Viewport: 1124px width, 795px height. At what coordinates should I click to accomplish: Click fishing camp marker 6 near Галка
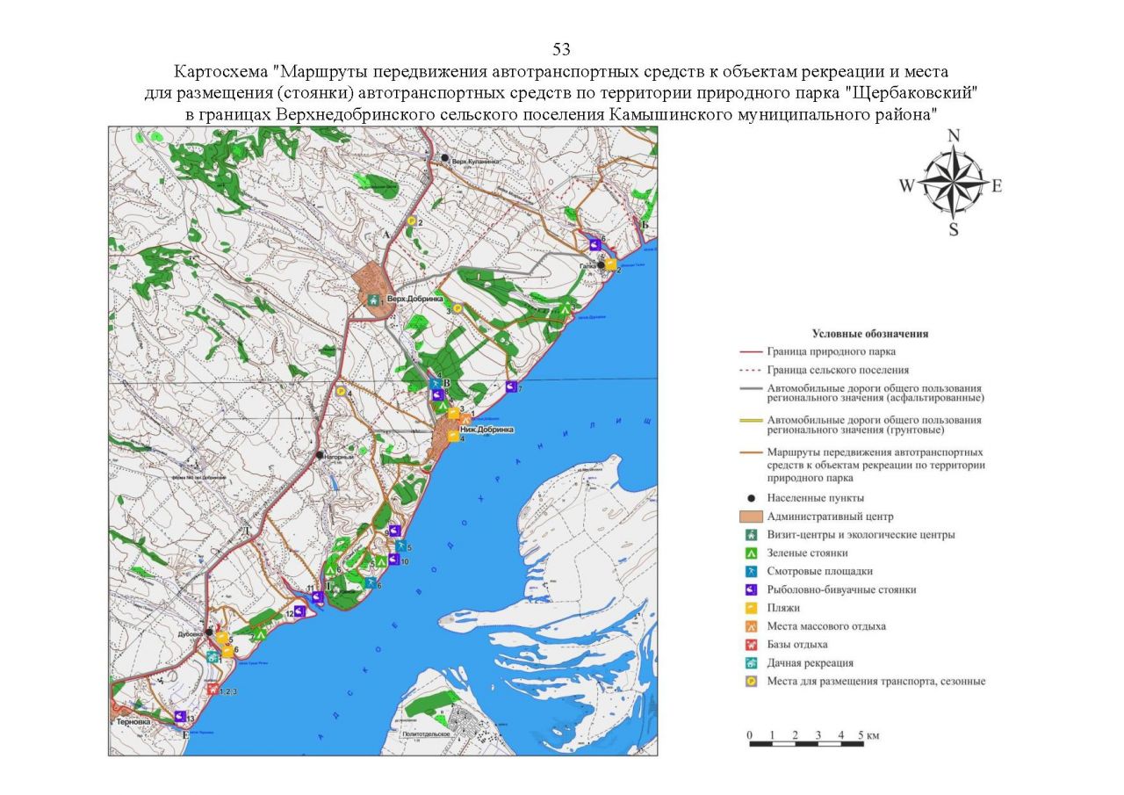click(594, 245)
